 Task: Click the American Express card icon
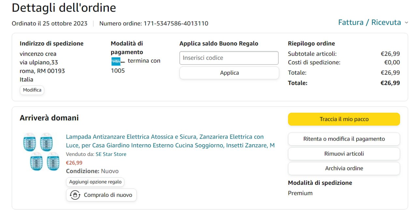[x=116, y=61]
